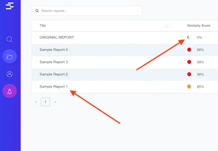Open the folder section in sidebar
This screenshot has height=151, width=218.
coord(9,56)
